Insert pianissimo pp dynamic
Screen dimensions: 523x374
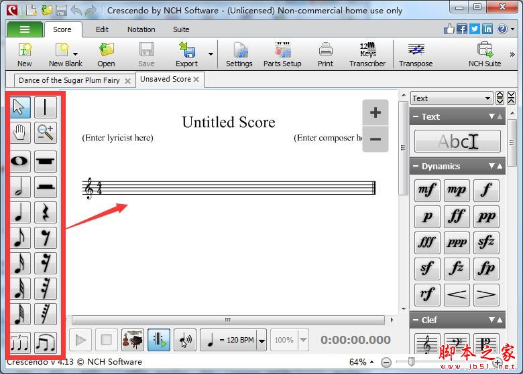click(x=486, y=216)
